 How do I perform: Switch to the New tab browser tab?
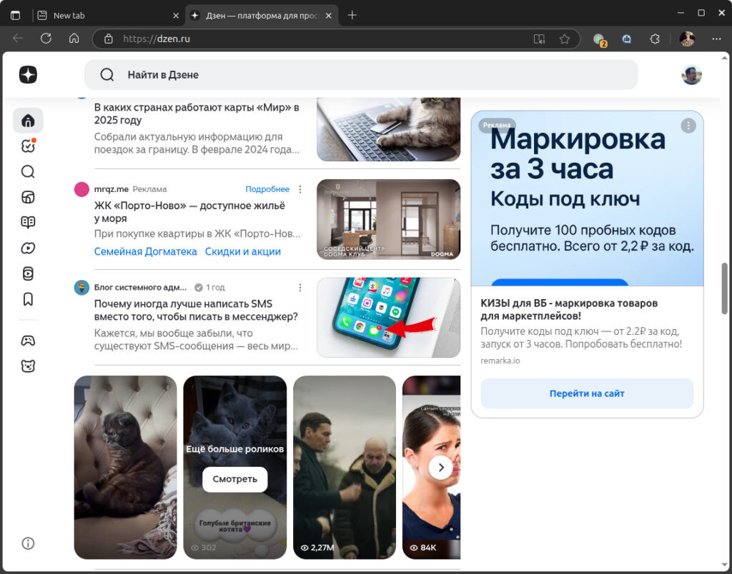coord(79,14)
